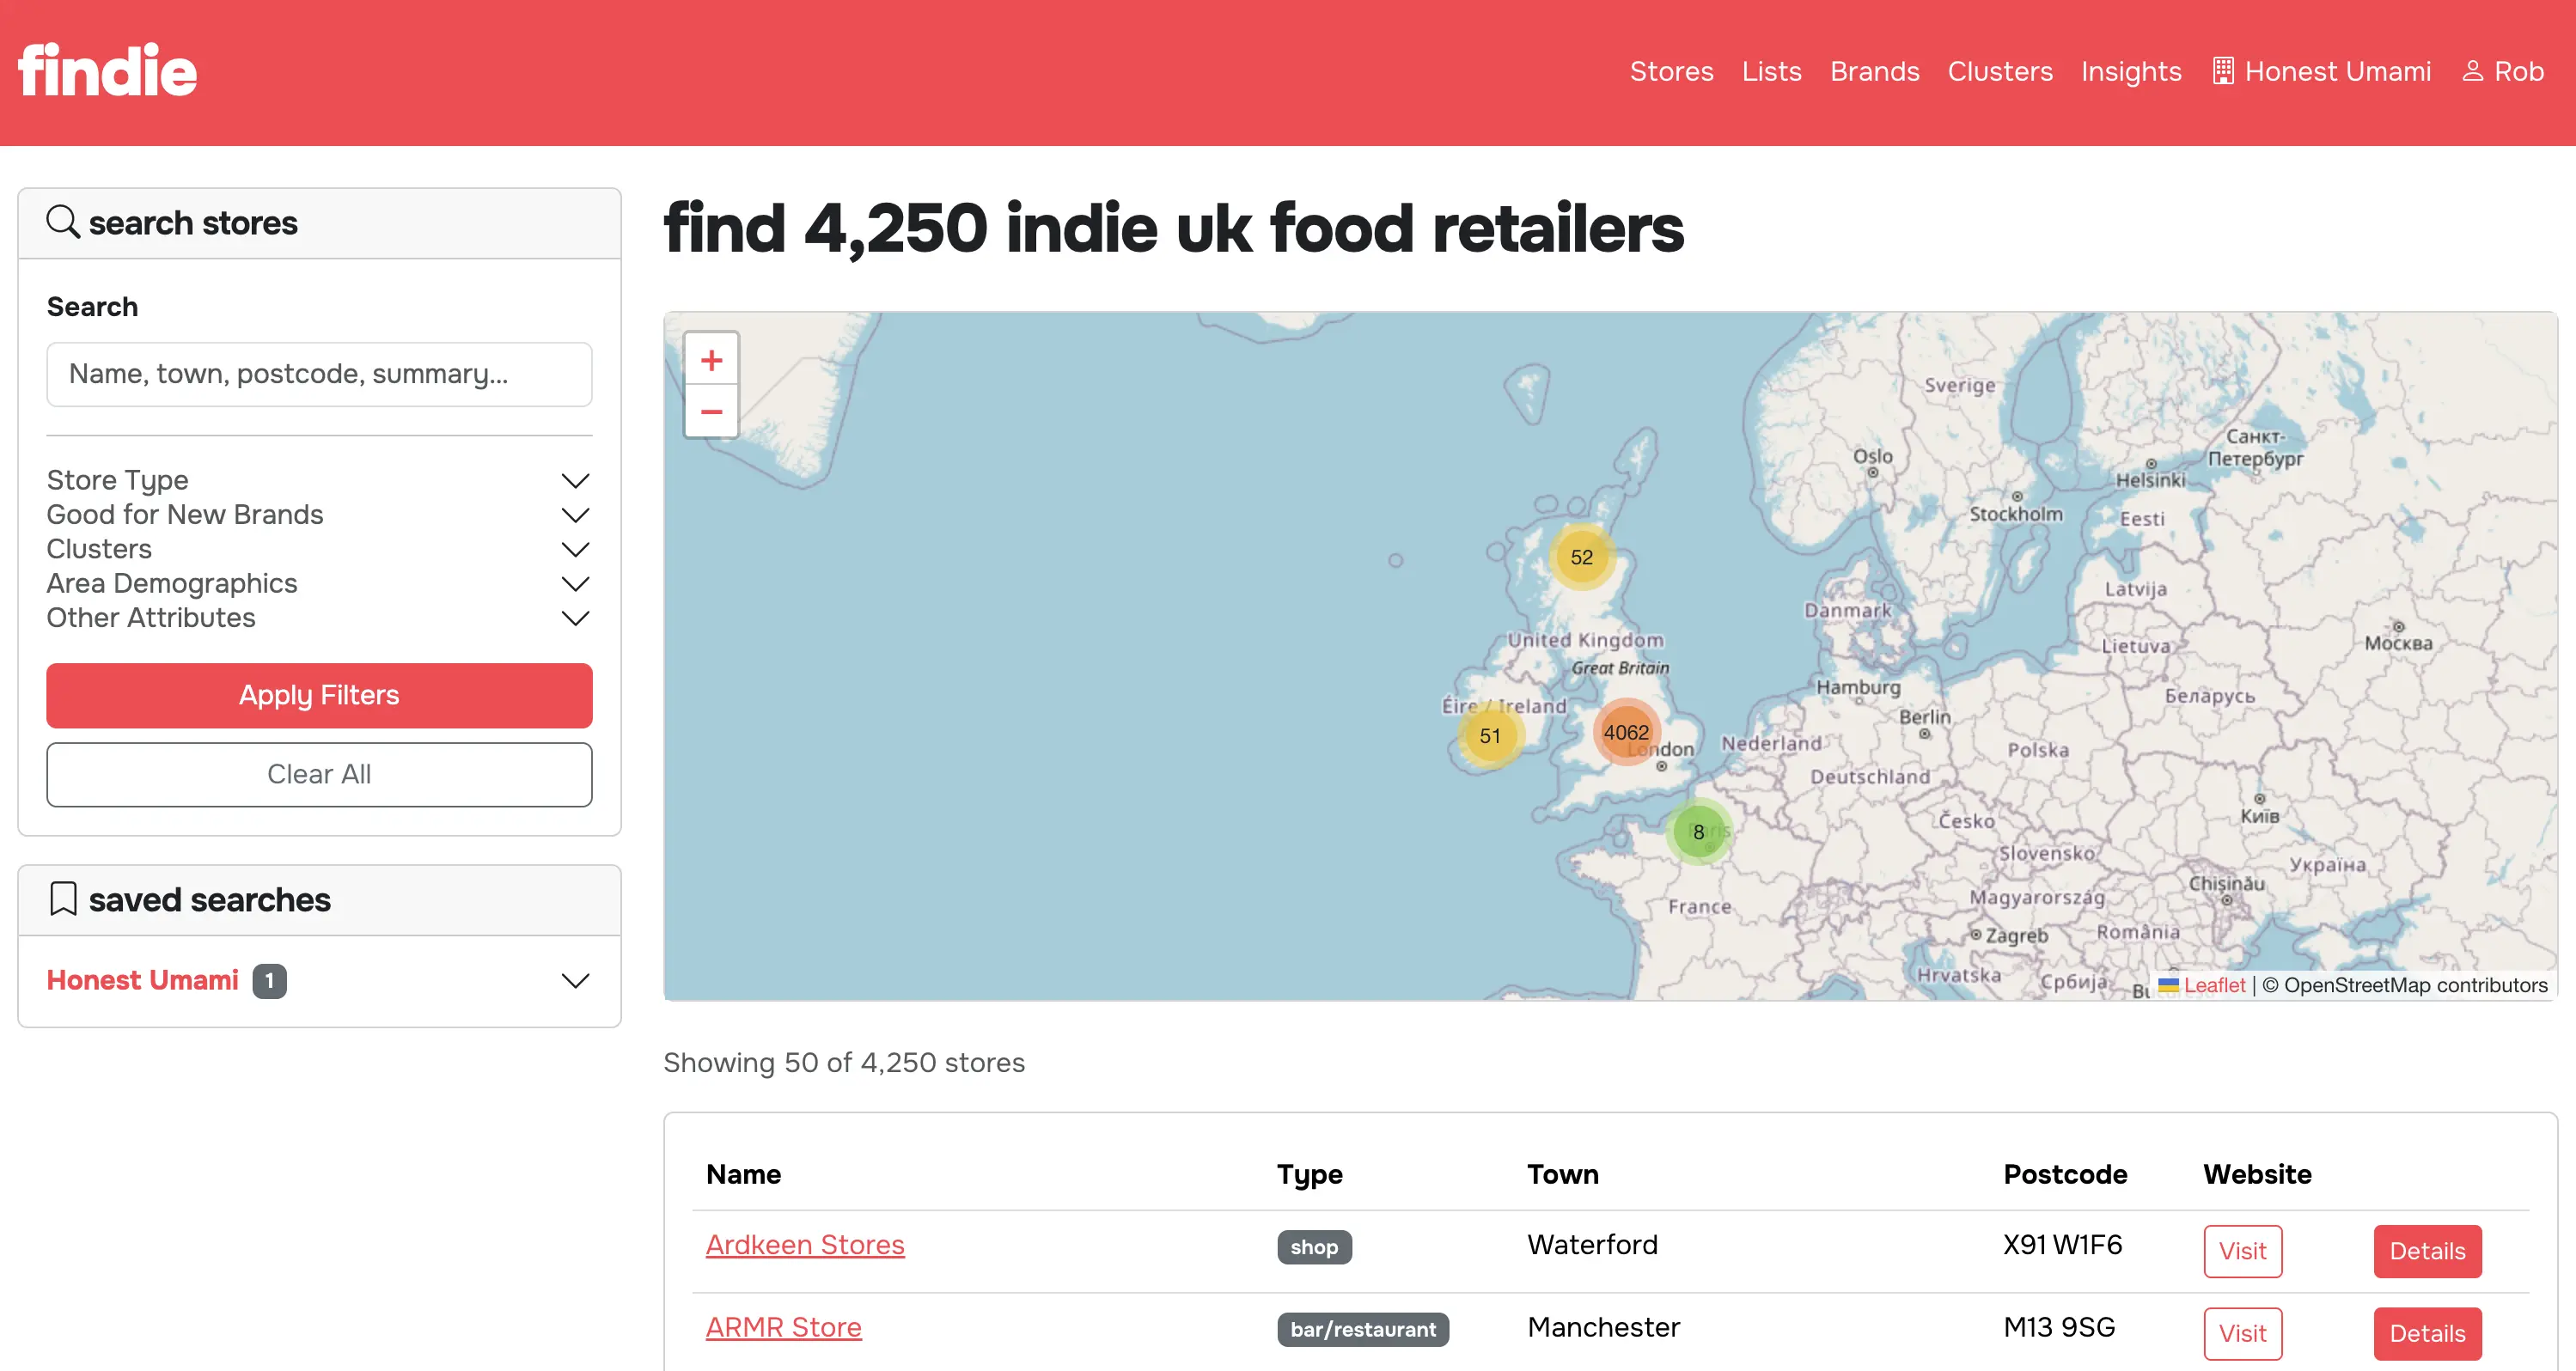2576x1371 pixels.
Task: Open the Rob user account menu
Action: [2502, 71]
